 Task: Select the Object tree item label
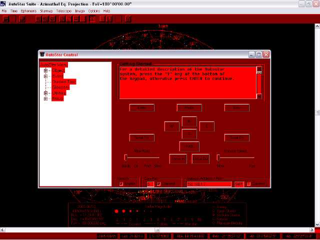point(58,70)
